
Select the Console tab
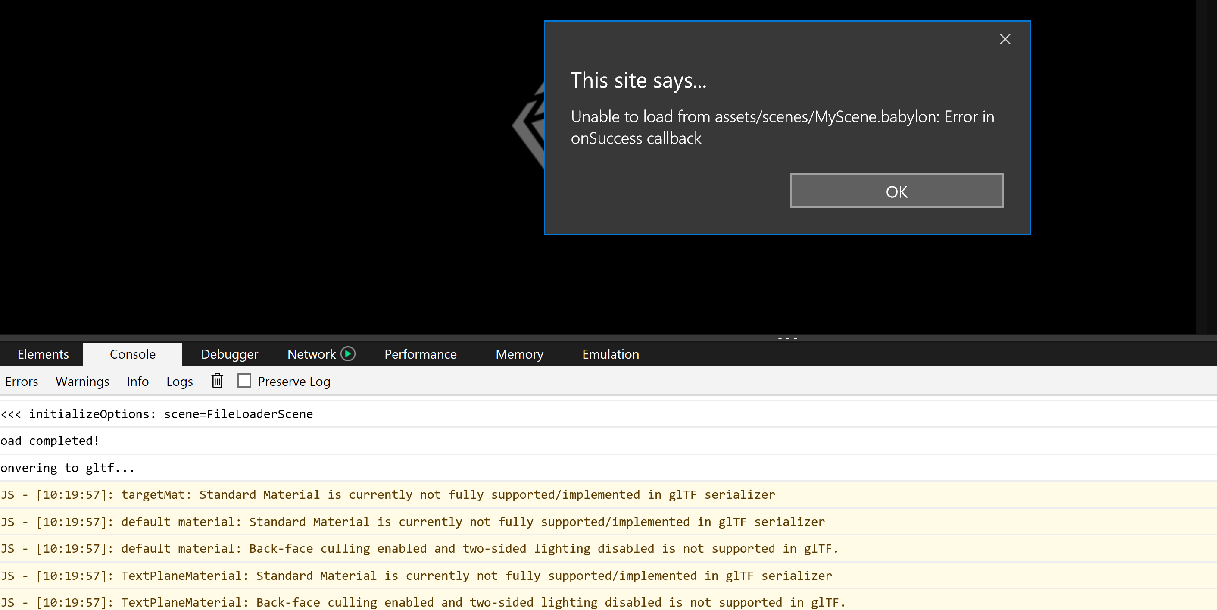coord(132,354)
